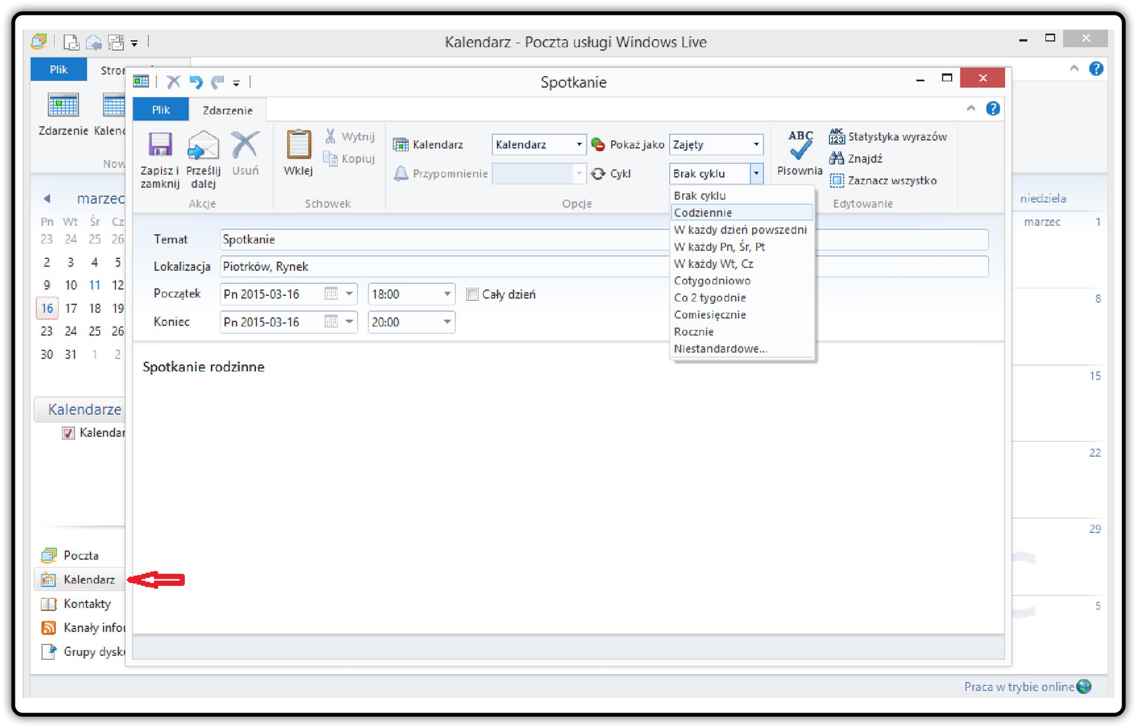Image resolution: width=1137 pixels, height=728 pixels.
Task: Click the Kalendarz icon in Opcje group
Action: [401, 145]
